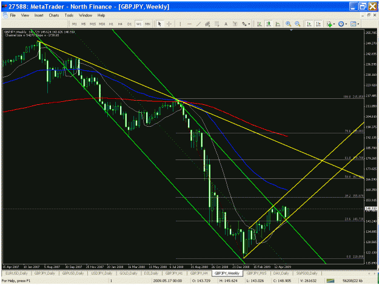Open the periodicity clock icon
The height and width of the screenshot is (285, 379).
341,24
